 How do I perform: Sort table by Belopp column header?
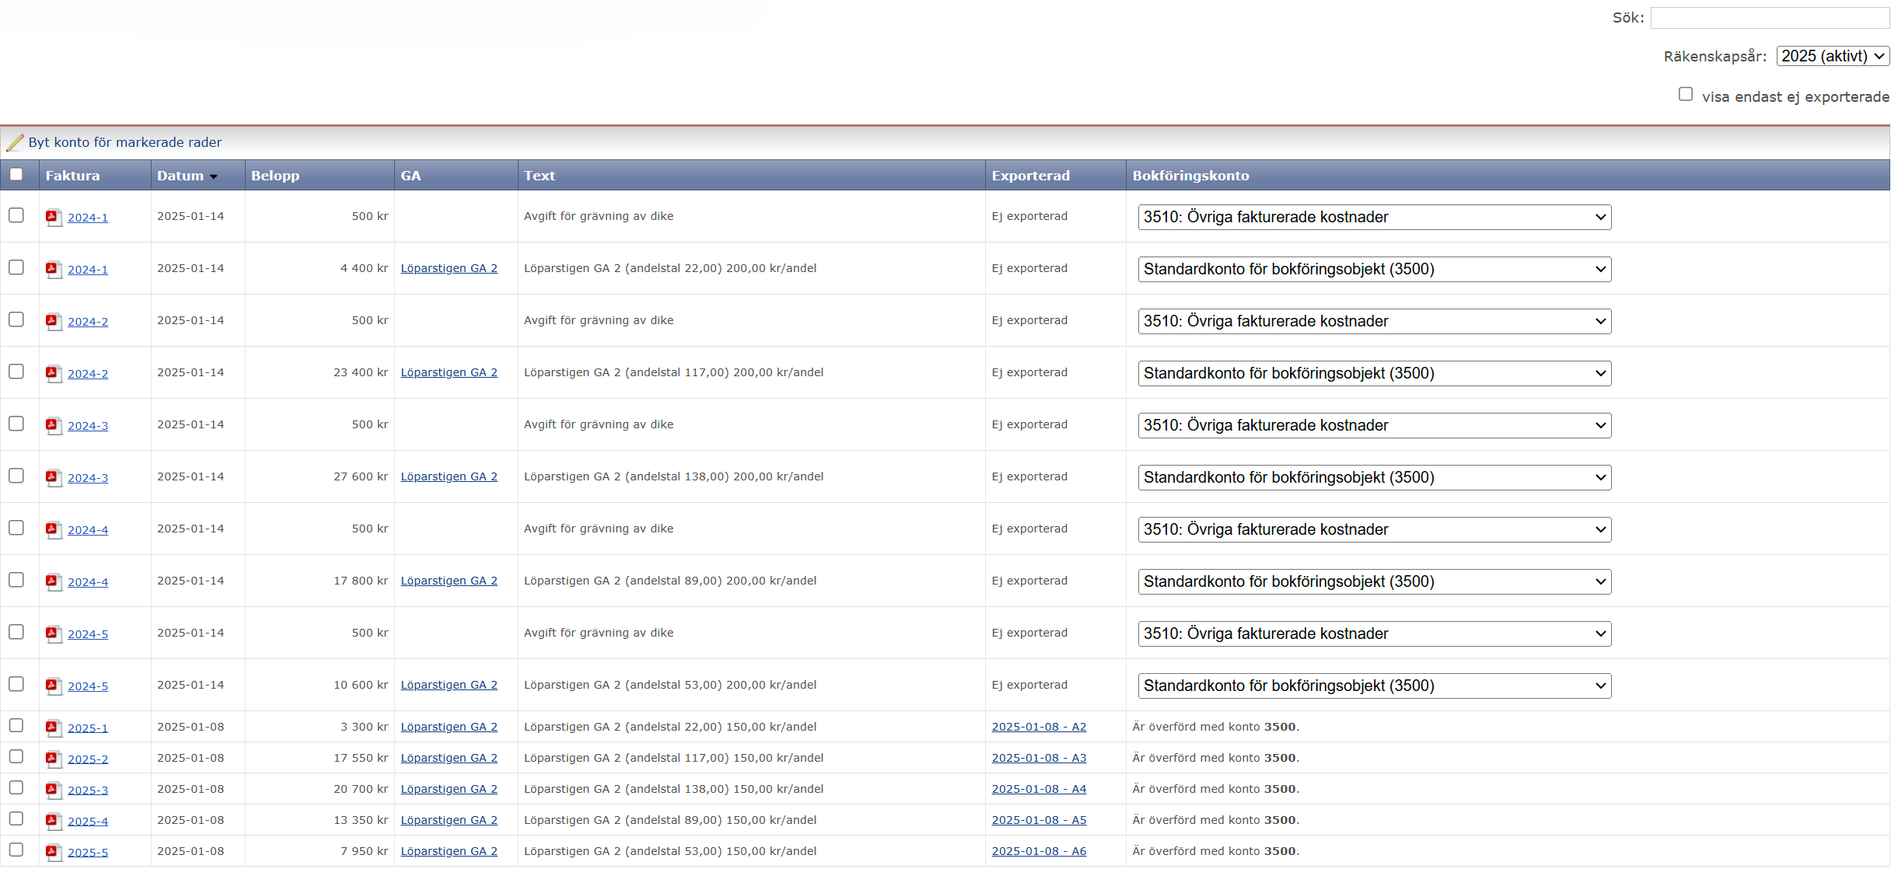275,176
